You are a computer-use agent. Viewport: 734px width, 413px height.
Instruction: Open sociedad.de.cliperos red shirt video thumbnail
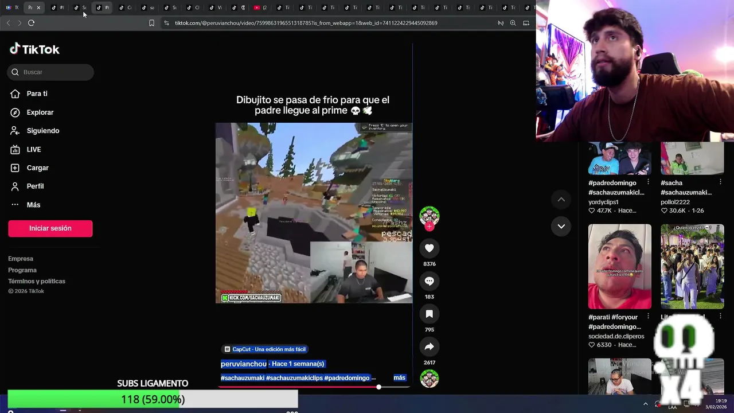(x=620, y=267)
